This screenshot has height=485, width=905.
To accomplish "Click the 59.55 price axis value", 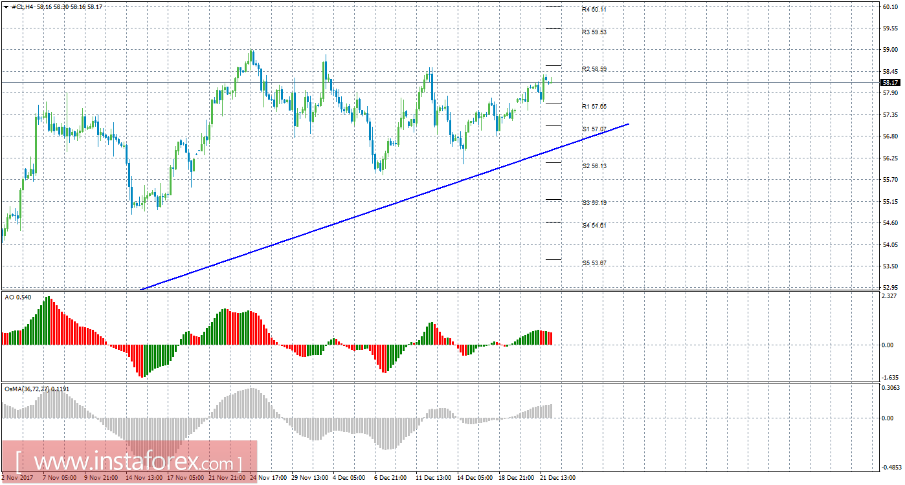I will 889,28.
